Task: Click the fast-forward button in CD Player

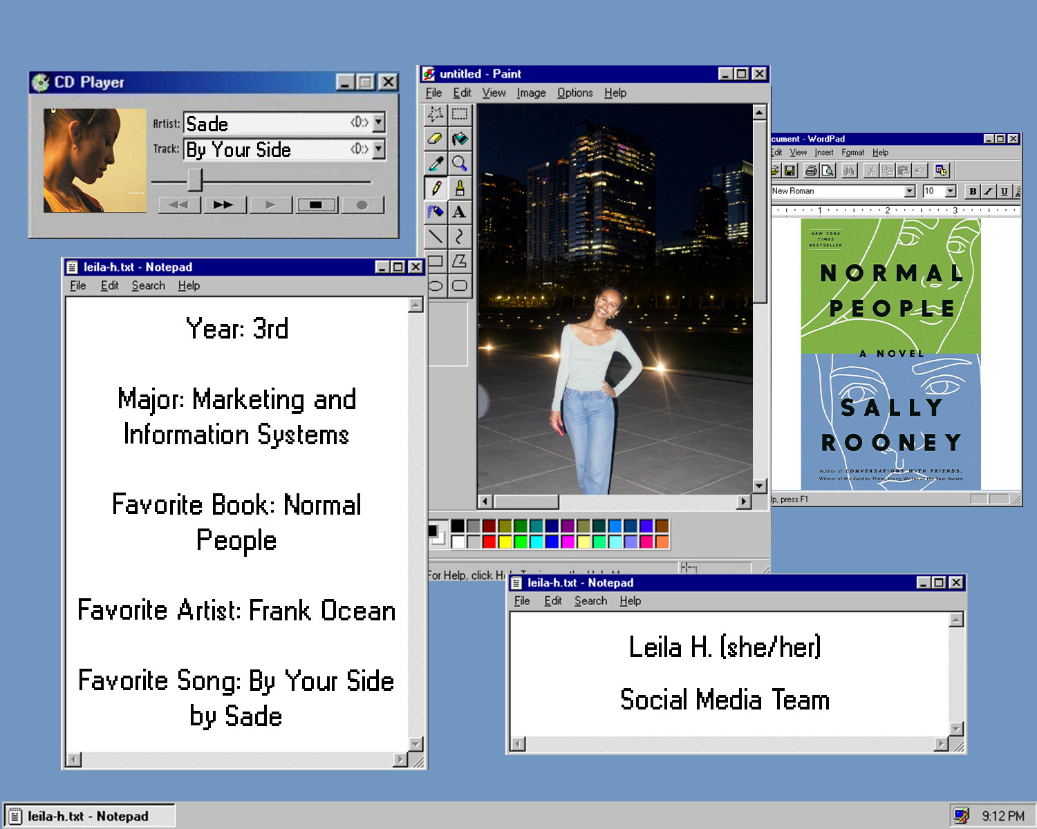Action: click(223, 205)
